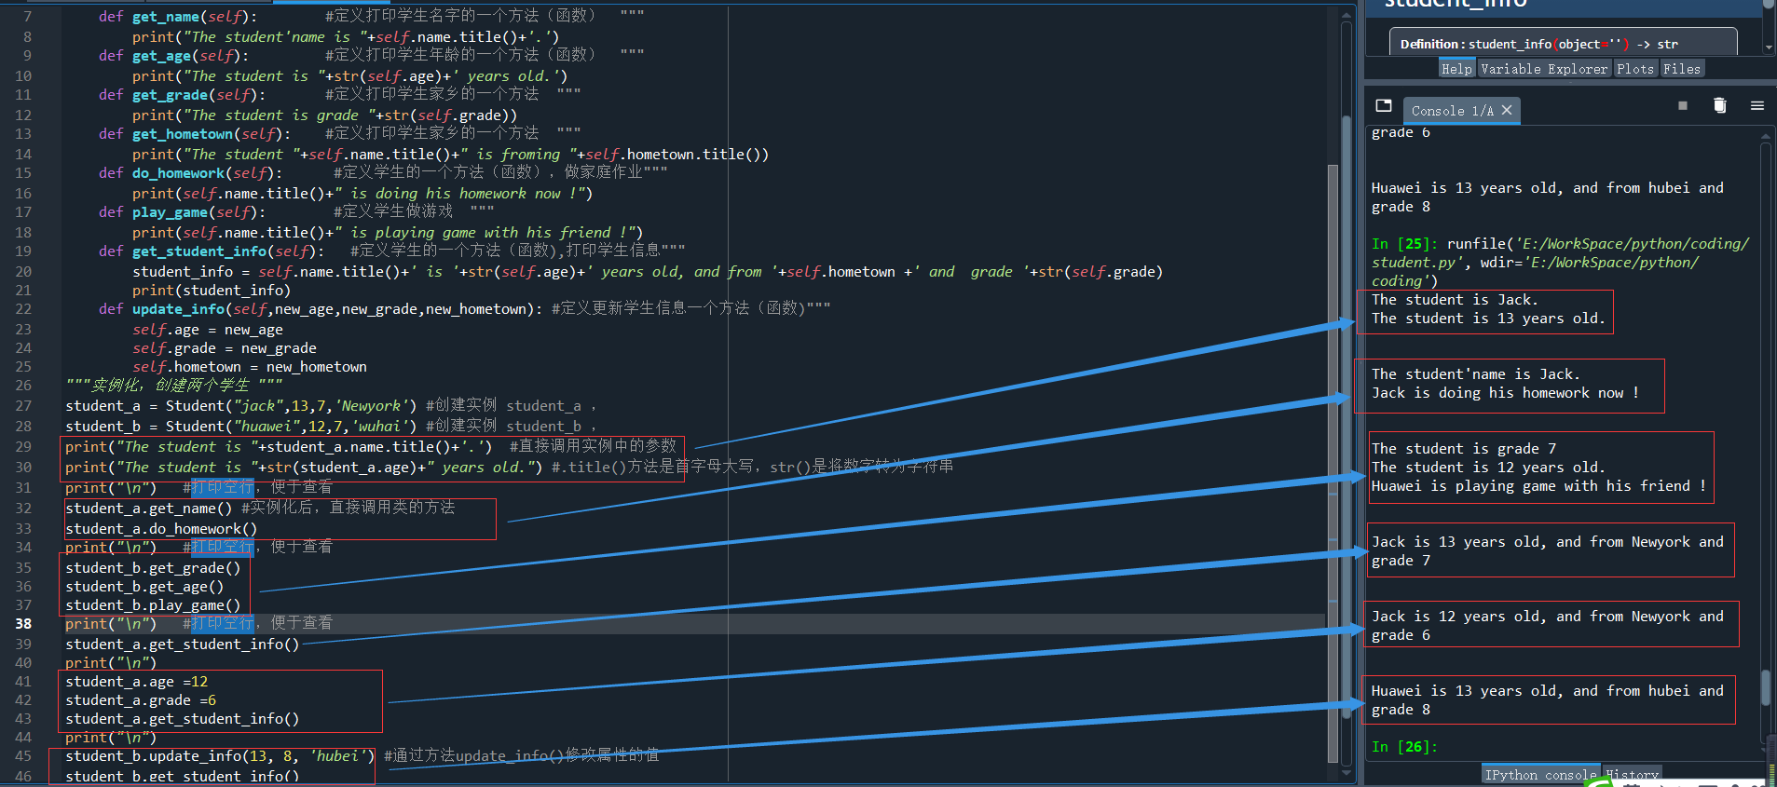Select the IPython console bottom tab
Viewport: 1777px width, 787px height.
click(x=1540, y=775)
